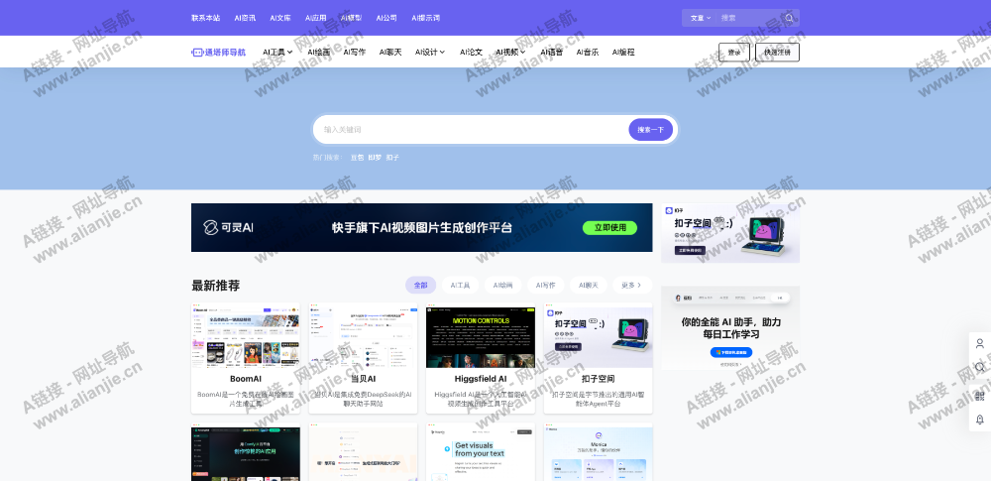Click the Higgsfield AI card title

click(x=481, y=379)
